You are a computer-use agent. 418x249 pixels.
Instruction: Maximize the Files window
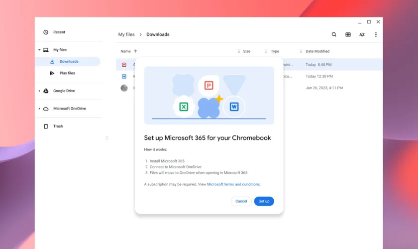(x=369, y=22)
